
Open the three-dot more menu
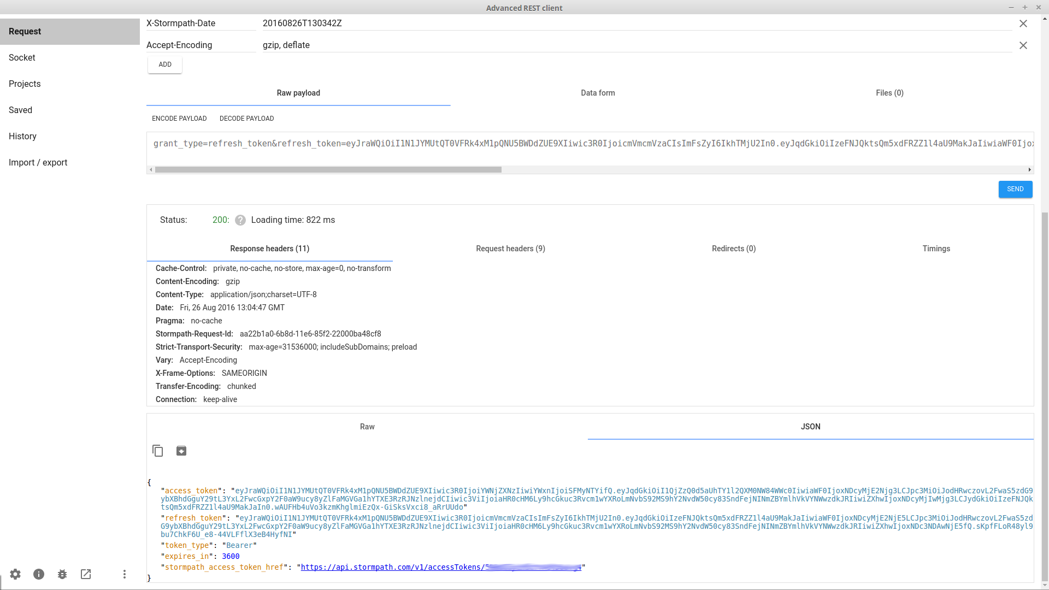coord(125,574)
